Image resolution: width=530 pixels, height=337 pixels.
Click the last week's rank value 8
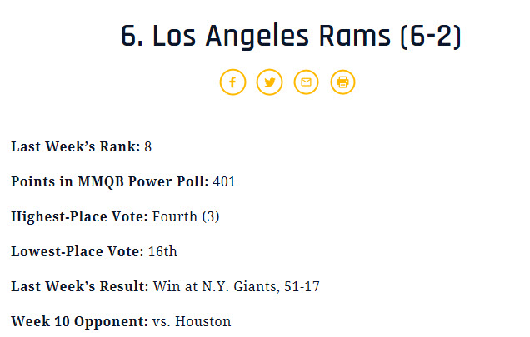coord(148,146)
